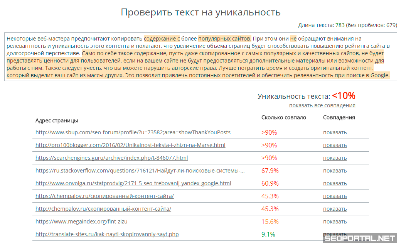Open the http chempalov.ru link
This screenshot has height=247, width=401.
103,209
